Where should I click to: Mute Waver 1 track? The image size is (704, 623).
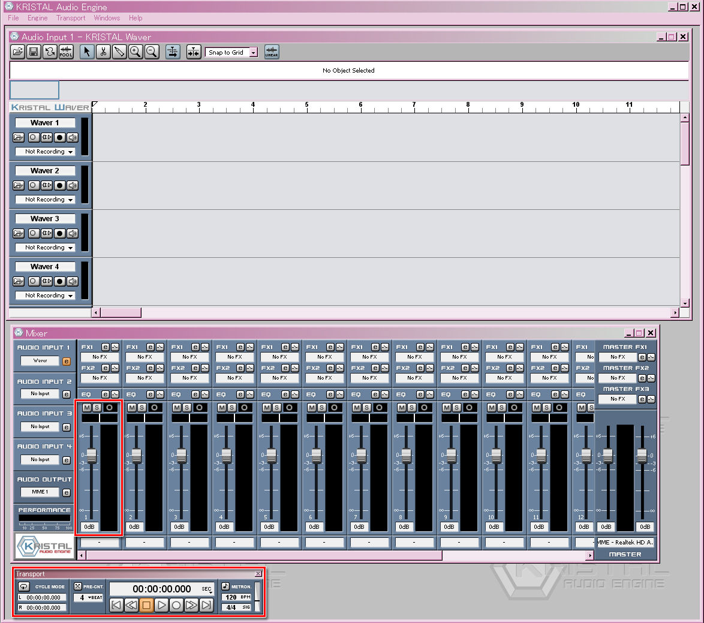click(x=73, y=137)
